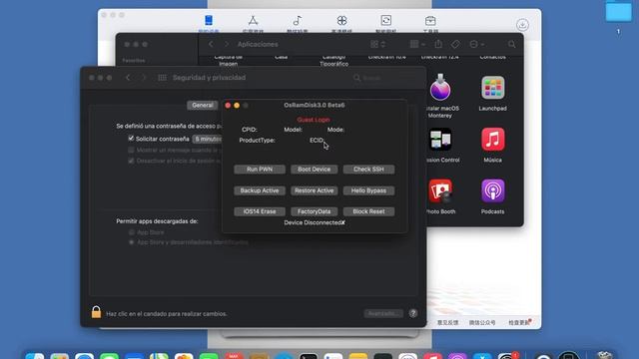Click the Avanzado button
Image resolution: width=639 pixels, height=359 pixels.
383,313
